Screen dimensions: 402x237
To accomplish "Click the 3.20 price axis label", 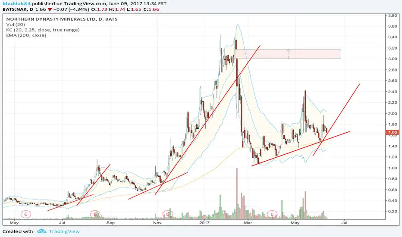I will (x=393, y=48).
